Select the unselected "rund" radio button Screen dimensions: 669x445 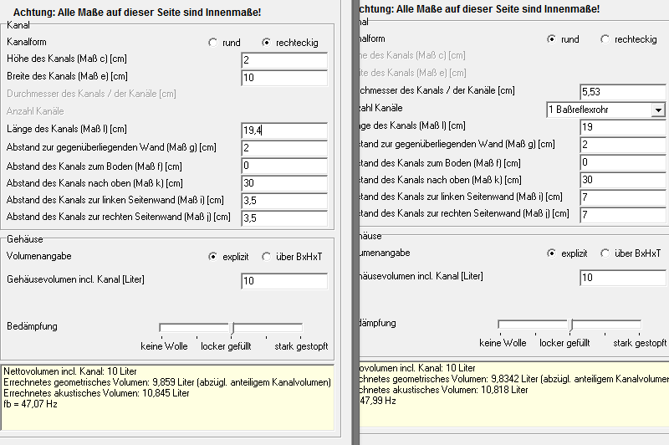213,42
